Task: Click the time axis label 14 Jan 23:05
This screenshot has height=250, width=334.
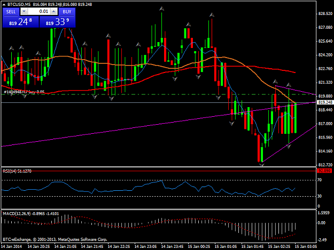Action: click(x=146, y=246)
